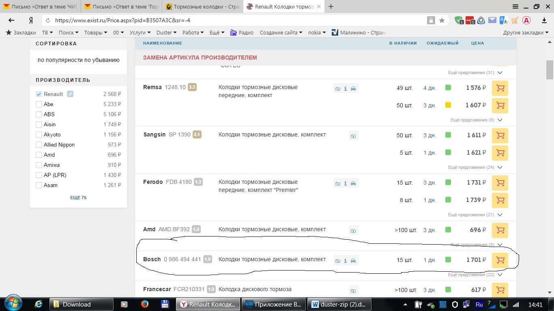Open car applicability icon for Bosch row

pos(353,261)
